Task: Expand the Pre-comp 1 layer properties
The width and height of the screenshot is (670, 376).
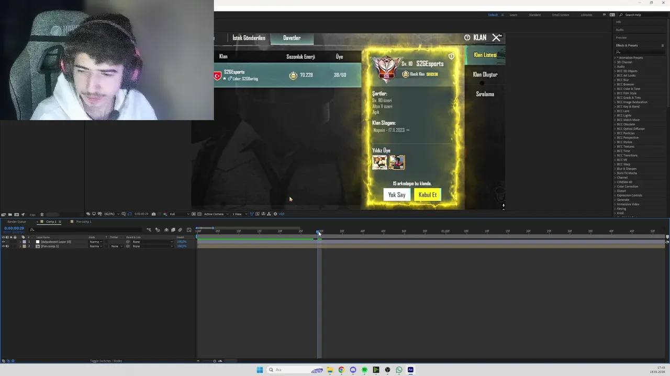Action: click(20, 246)
